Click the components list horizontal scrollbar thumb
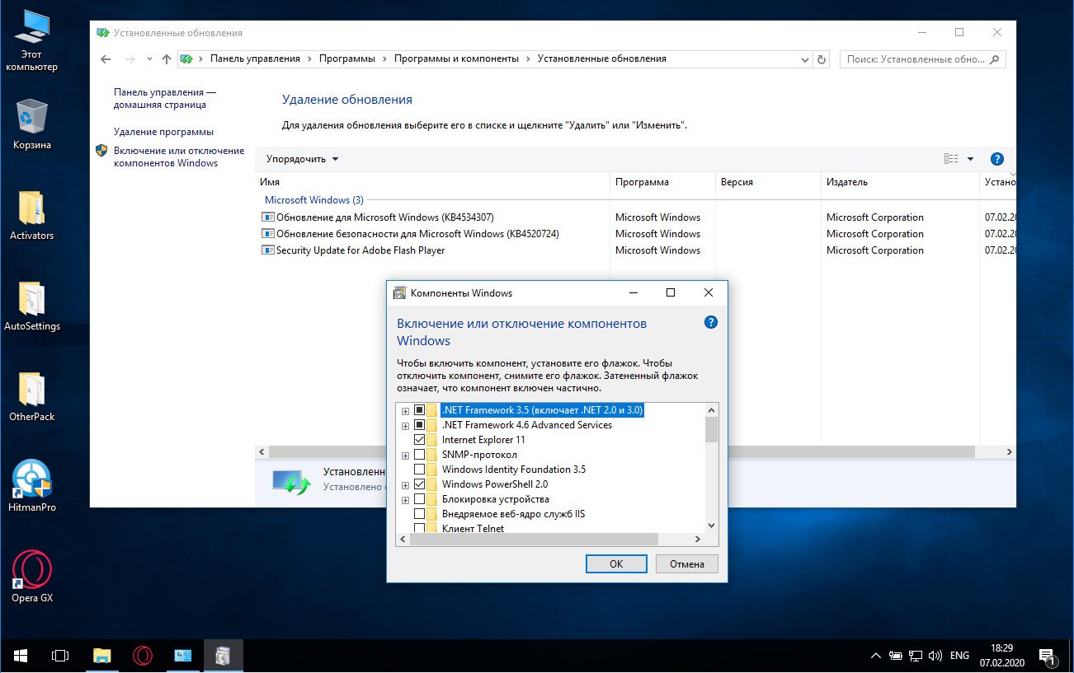This screenshot has width=1074, height=673. (534, 539)
